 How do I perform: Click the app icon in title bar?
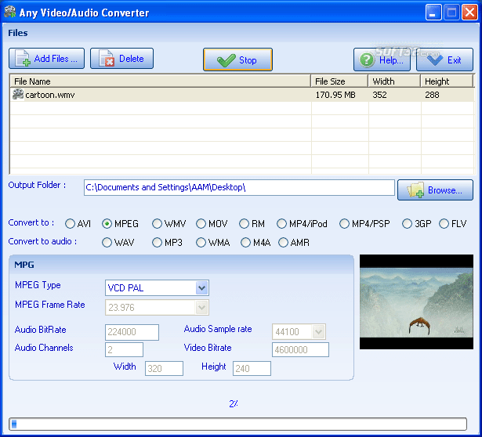click(10, 12)
